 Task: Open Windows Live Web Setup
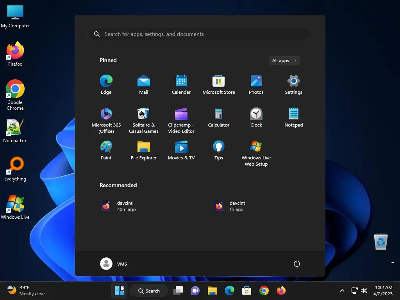tap(256, 153)
